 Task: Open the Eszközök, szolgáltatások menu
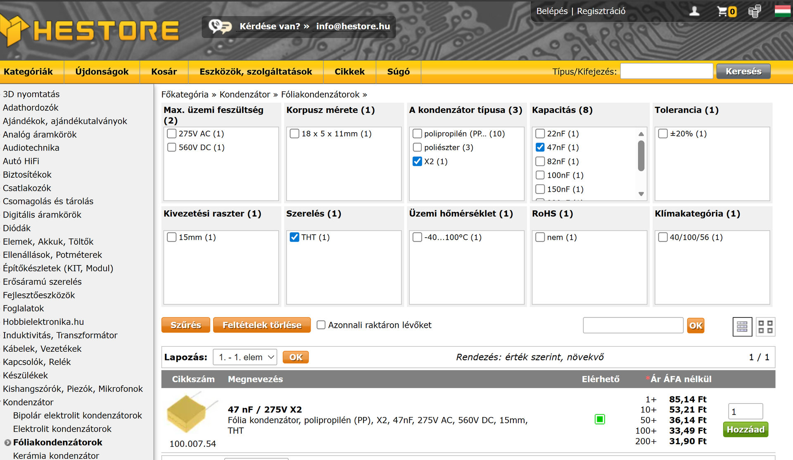(x=256, y=72)
